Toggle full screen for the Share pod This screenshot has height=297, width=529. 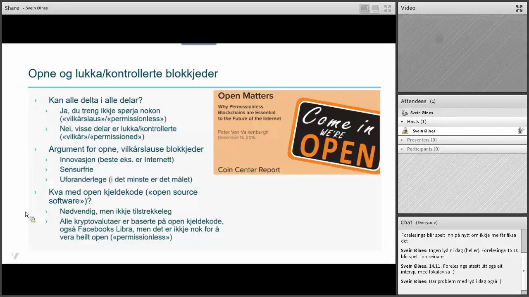pyautogui.click(x=388, y=8)
